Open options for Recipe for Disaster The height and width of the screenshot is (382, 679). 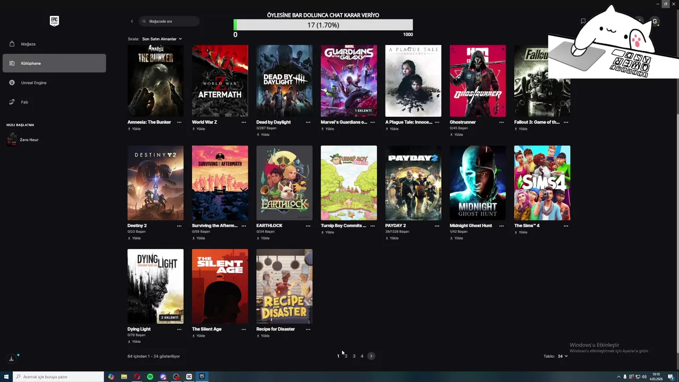(308, 329)
